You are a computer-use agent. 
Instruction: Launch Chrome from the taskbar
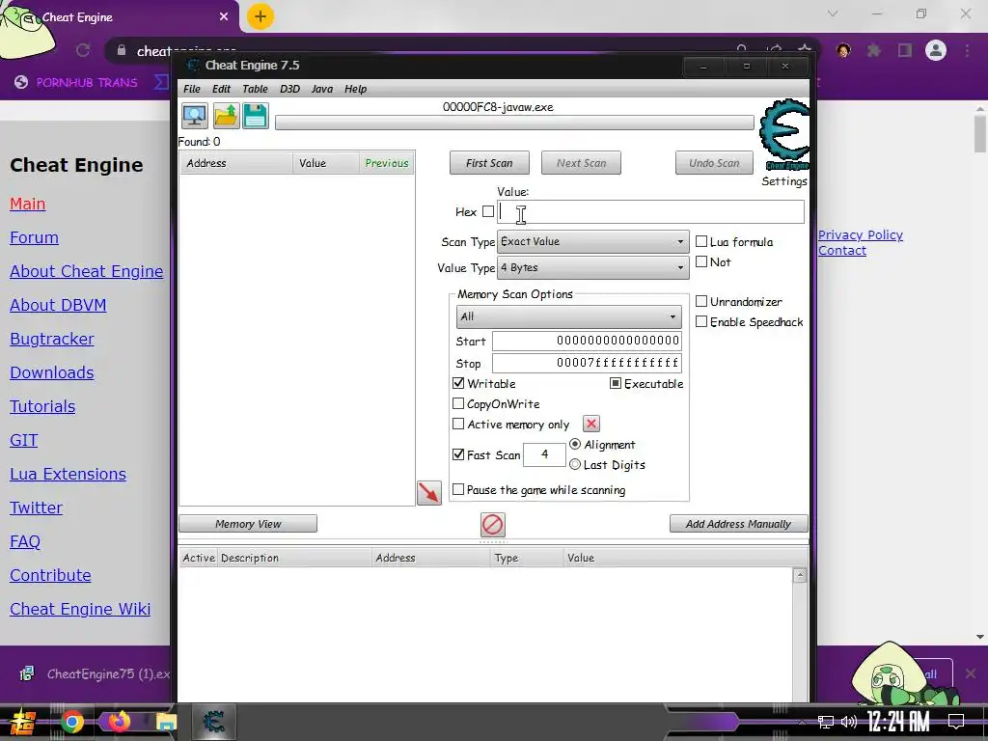[71, 722]
